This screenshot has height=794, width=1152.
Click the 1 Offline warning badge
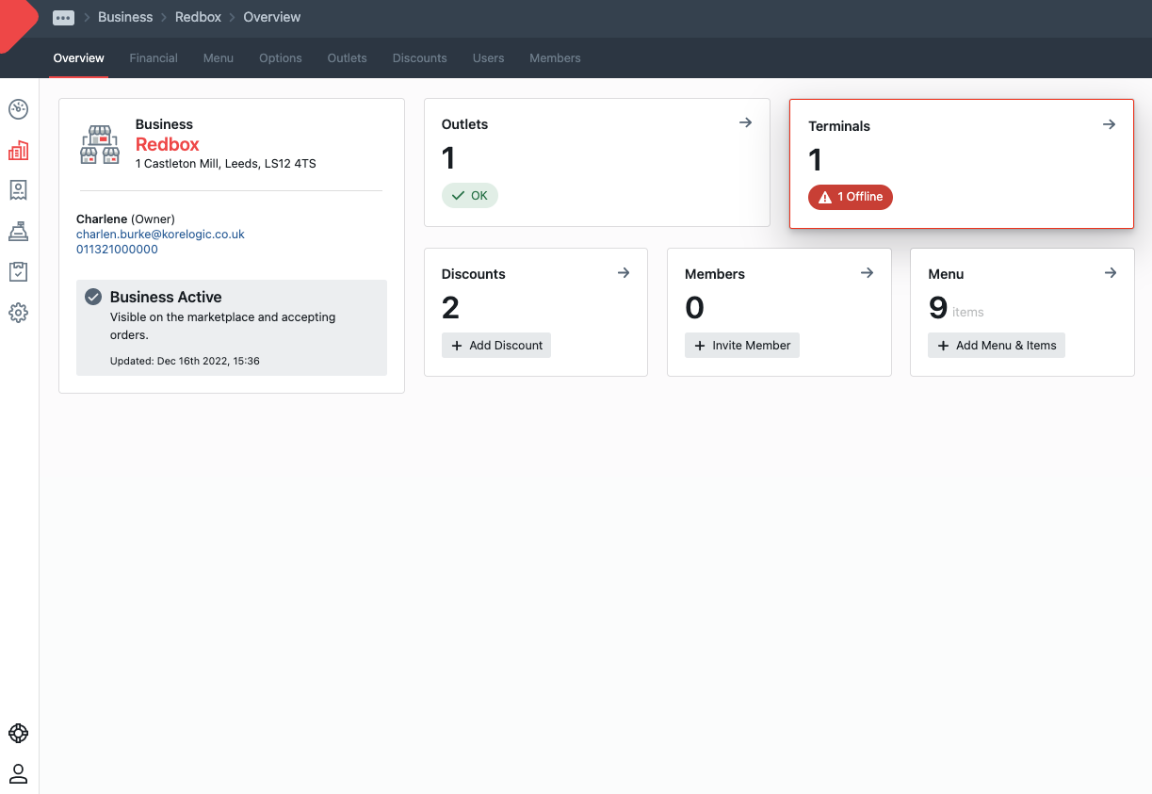pyautogui.click(x=851, y=197)
